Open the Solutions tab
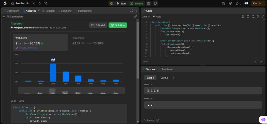The image size is (267, 124). point(65,11)
